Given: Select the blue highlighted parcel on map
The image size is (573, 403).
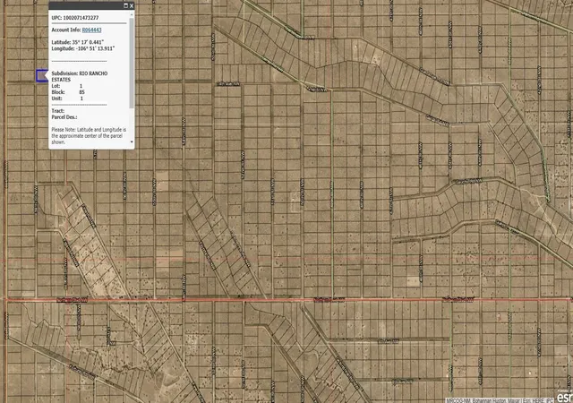Looking at the screenshot, I should tap(42, 76).
